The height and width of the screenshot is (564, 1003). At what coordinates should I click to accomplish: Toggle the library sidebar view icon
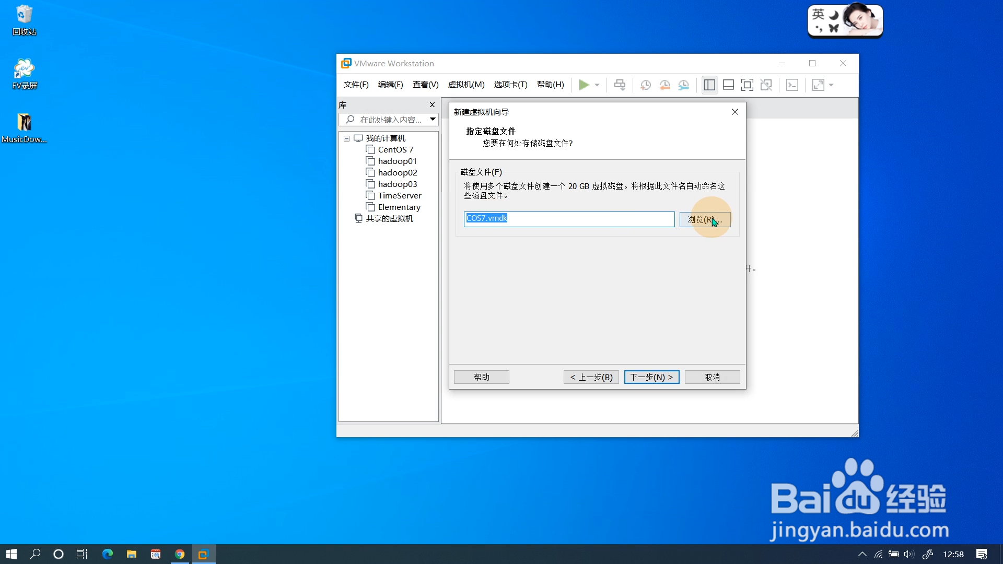[709, 85]
